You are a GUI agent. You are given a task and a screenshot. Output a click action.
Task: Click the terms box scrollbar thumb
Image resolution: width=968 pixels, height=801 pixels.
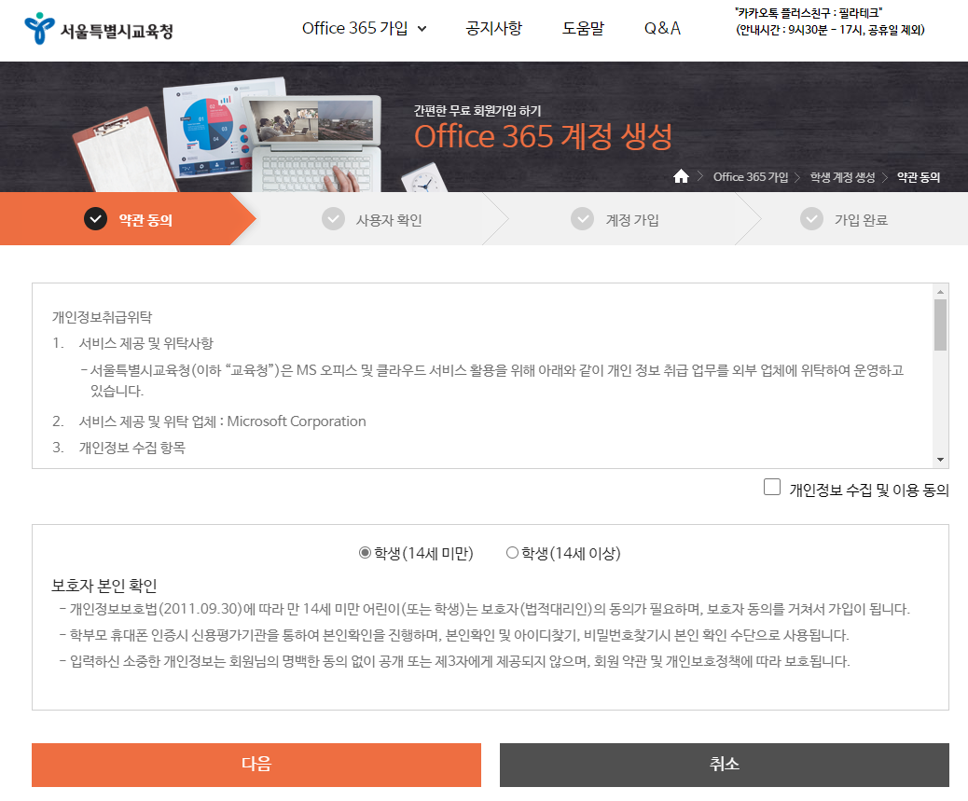[940, 325]
